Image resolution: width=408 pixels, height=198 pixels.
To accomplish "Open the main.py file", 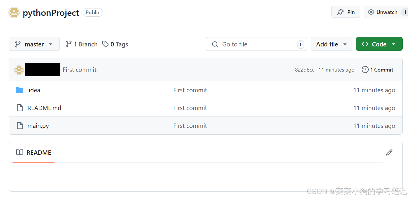I will [38, 126].
